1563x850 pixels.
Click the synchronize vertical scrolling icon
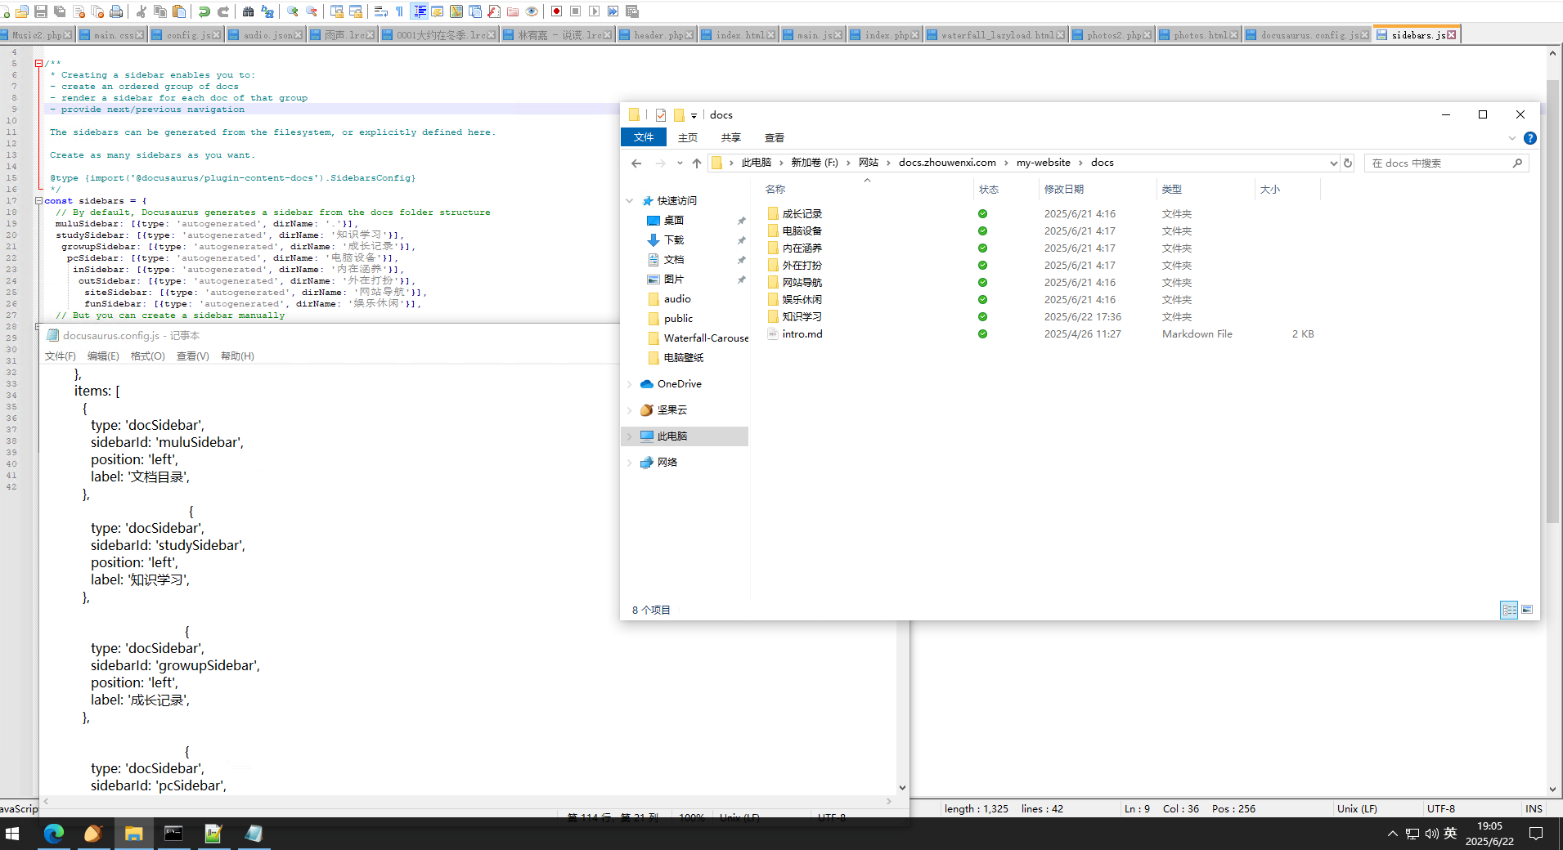pos(336,11)
